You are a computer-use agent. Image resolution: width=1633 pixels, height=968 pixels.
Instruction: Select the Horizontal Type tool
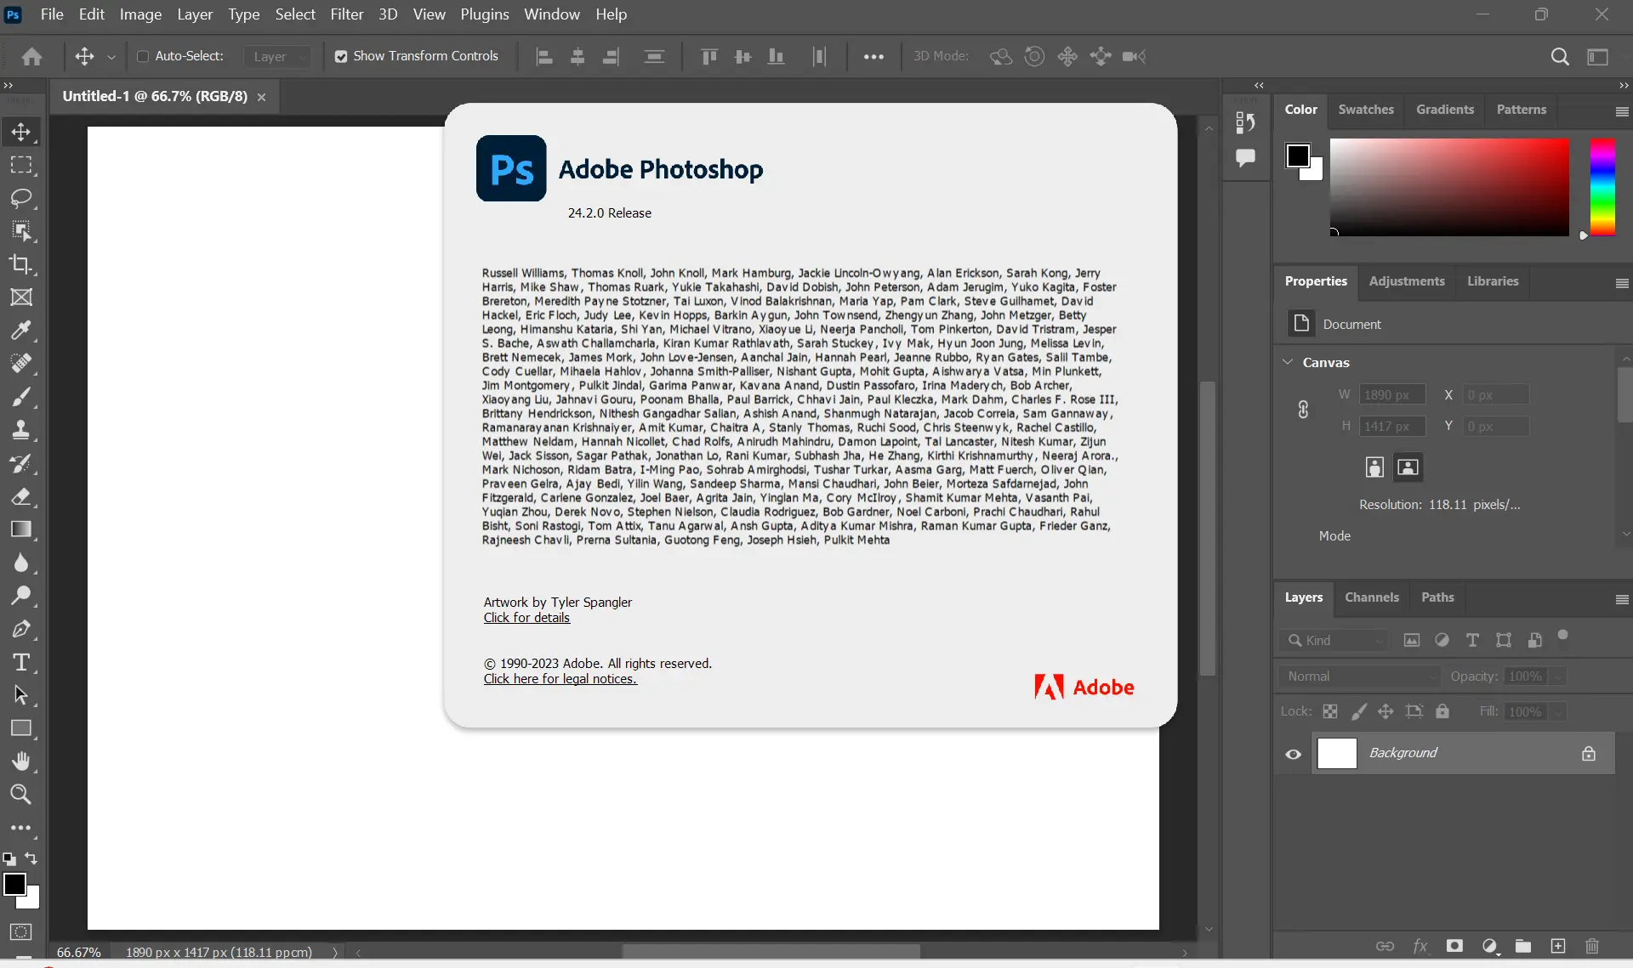click(21, 662)
